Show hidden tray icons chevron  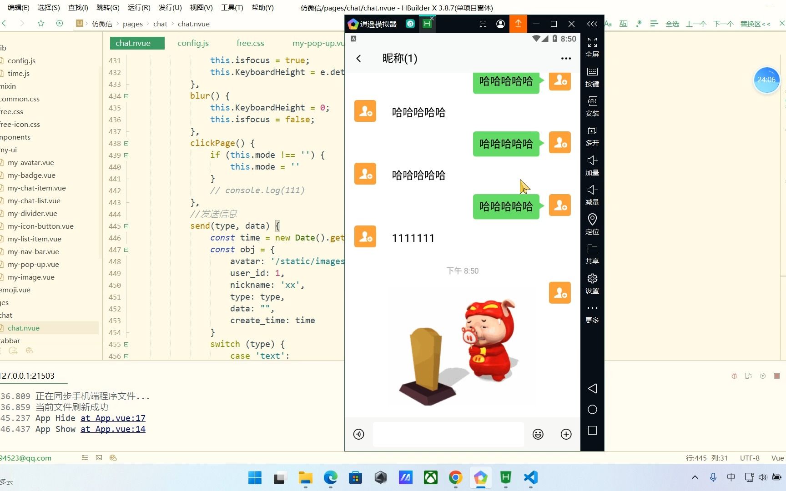pos(695,477)
